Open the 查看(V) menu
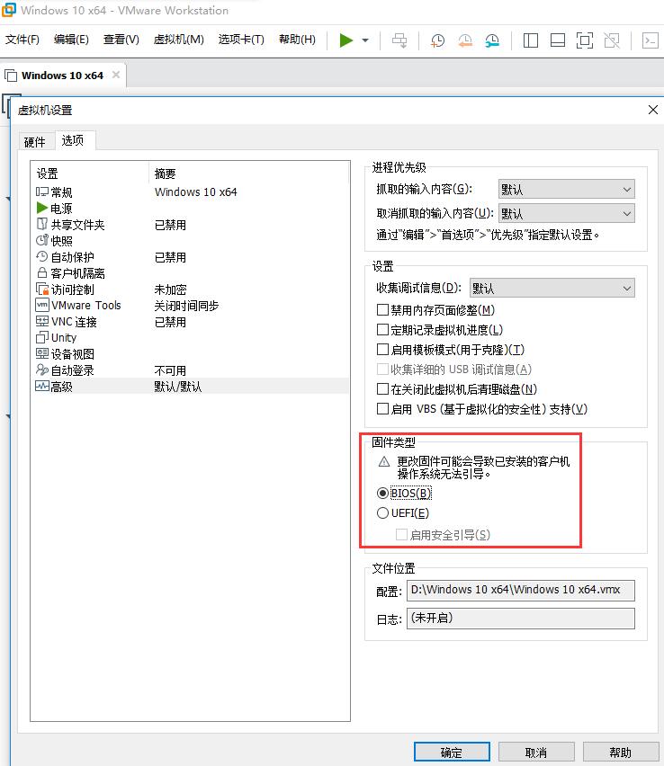664x766 pixels. (121, 40)
